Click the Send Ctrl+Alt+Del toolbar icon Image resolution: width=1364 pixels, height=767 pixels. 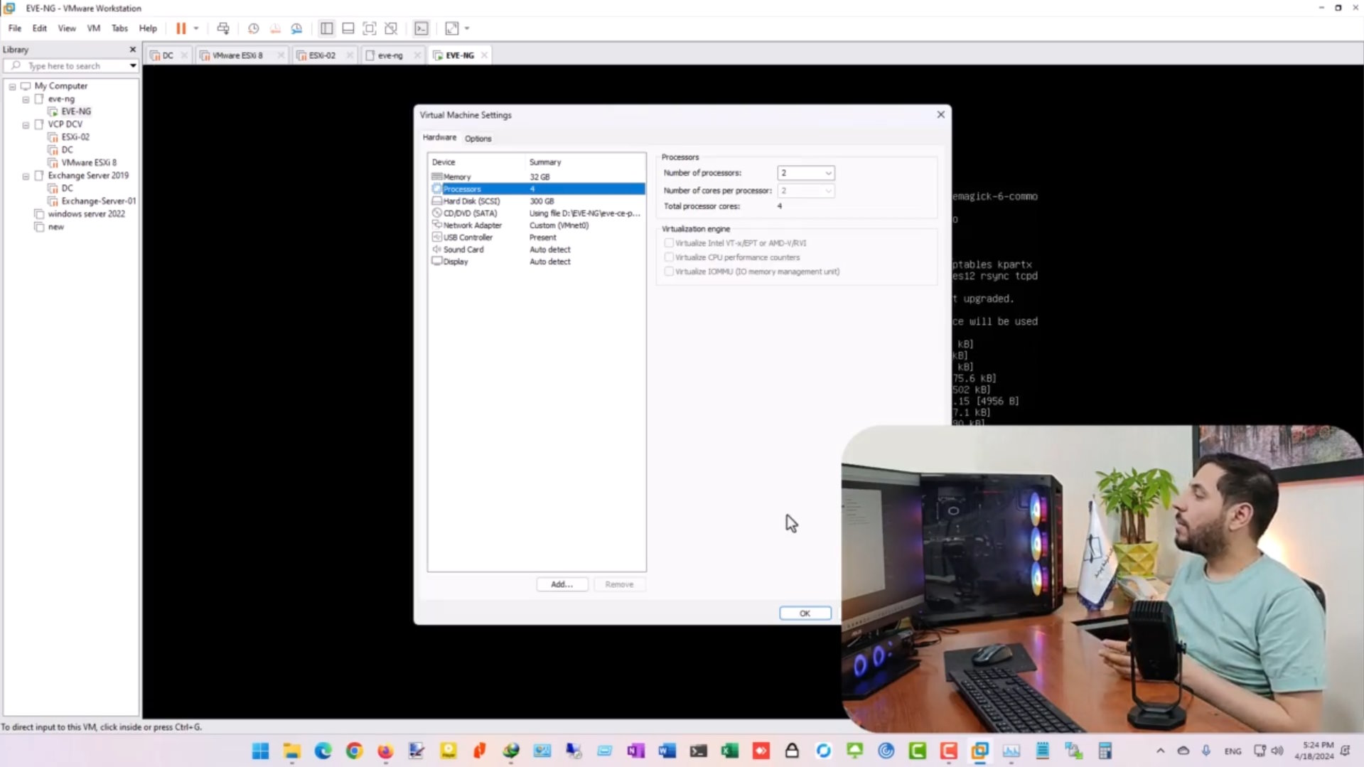pyautogui.click(x=223, y=28)
